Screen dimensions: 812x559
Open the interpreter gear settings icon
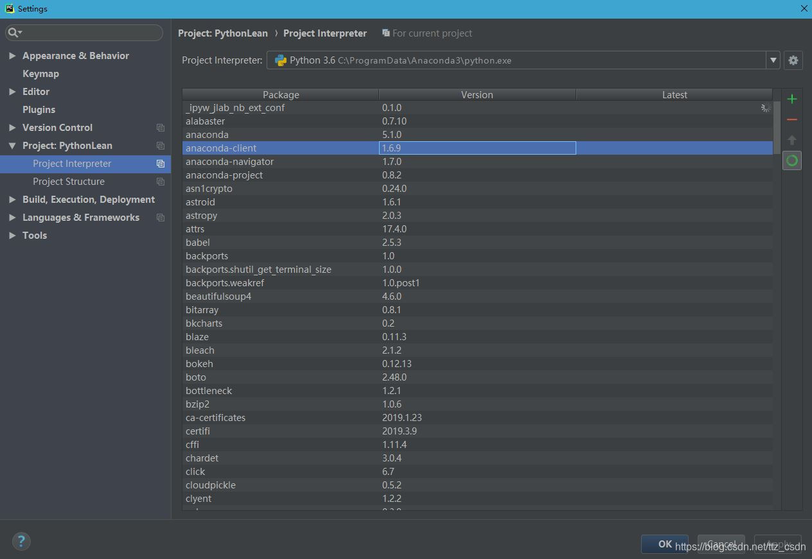(793, 60)
